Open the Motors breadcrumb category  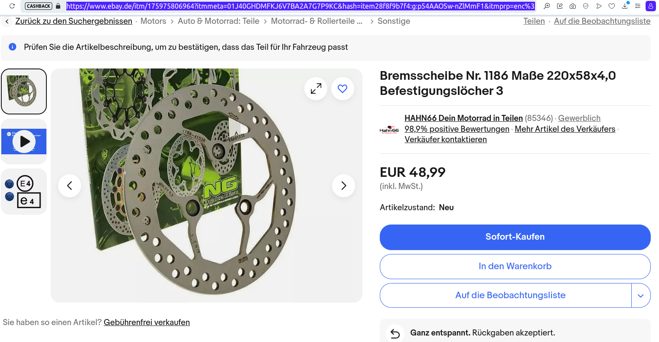[153, 21]
